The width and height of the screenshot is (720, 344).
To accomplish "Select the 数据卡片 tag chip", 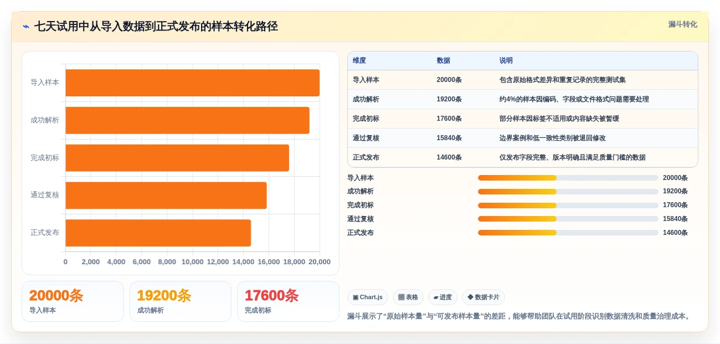I will (x=484, y=297).
